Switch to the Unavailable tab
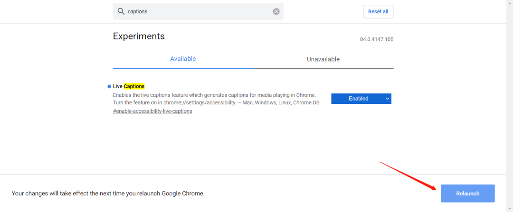Screen dimensions: 513x212 tap(323, 59)
